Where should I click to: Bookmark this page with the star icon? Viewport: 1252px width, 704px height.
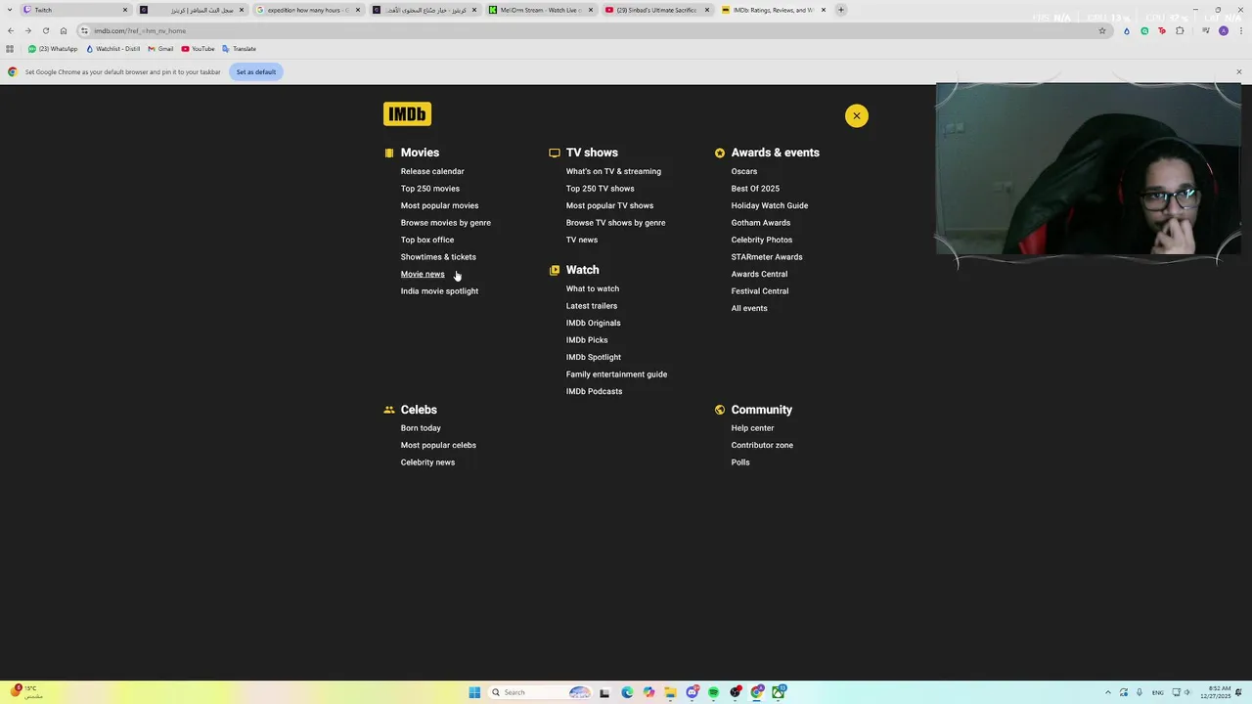pyautogui.click(x=1102, y=30)
